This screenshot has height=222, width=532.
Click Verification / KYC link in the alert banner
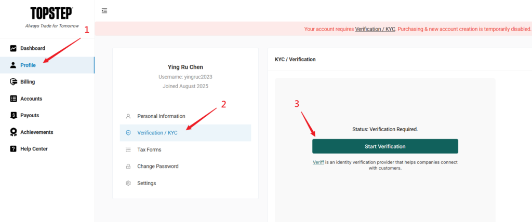(375, 29)
